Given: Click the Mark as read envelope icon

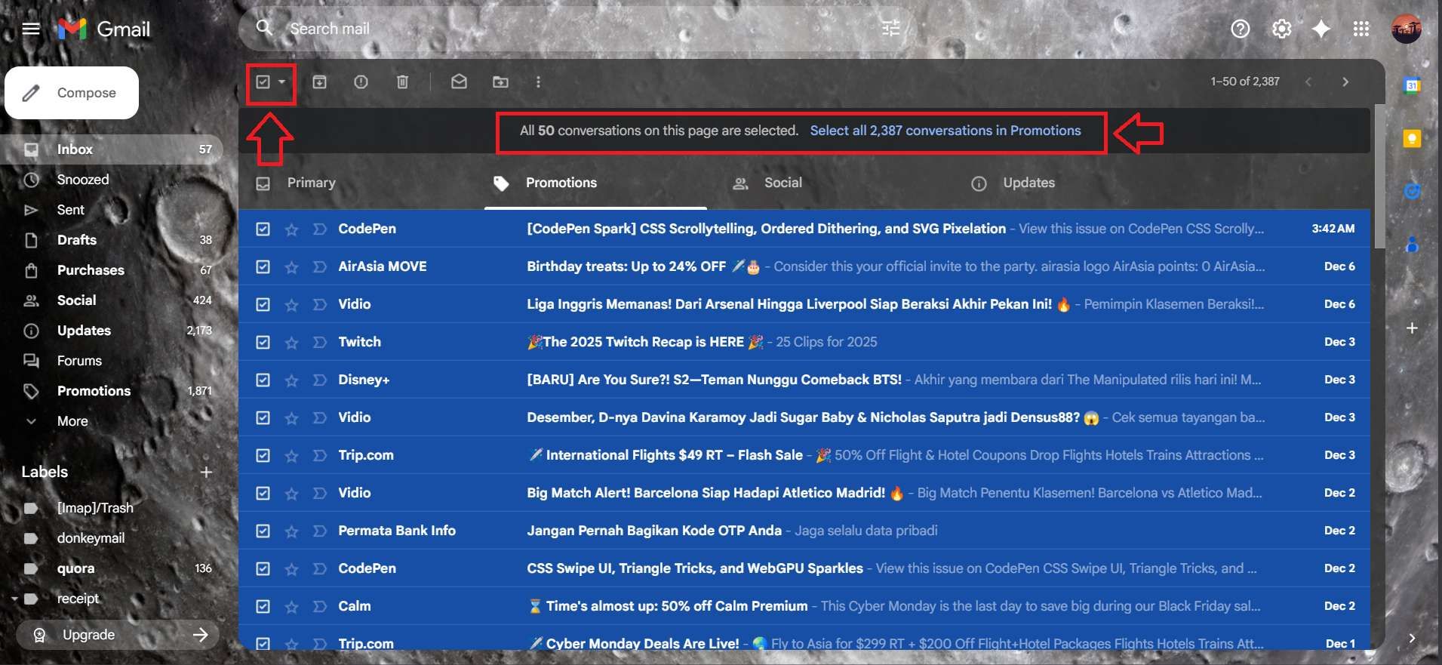Looking at the screenshot, I should click(459, 82).
